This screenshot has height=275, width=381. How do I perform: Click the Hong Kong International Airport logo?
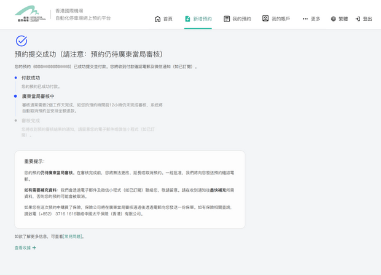[29, 14]
